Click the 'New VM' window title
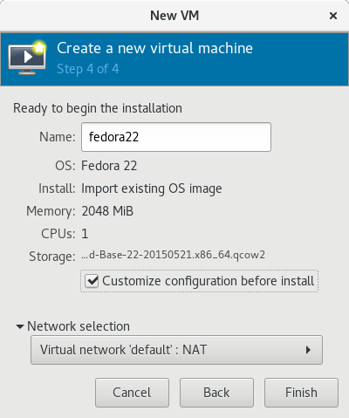The height and width of the screenshot is (418, 349). [174, 16]
